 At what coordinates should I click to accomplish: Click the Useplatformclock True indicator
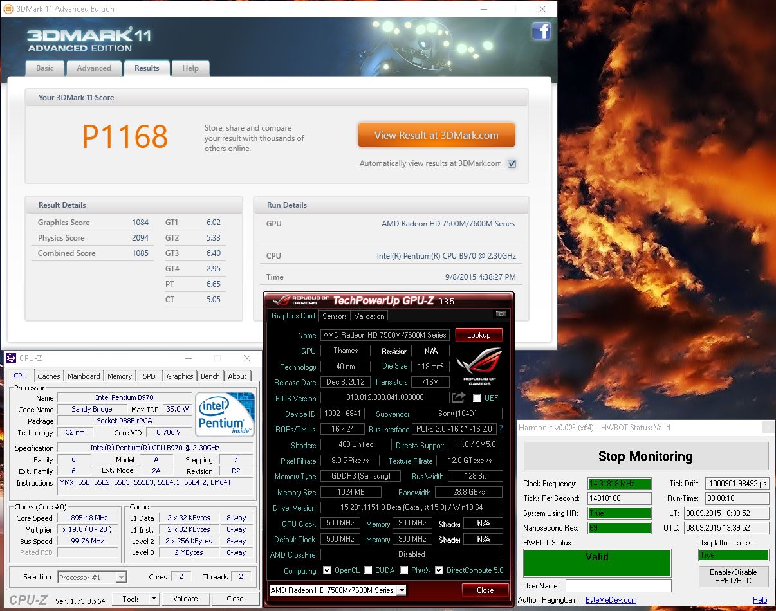pyautogui.click(x=734, y=555)
